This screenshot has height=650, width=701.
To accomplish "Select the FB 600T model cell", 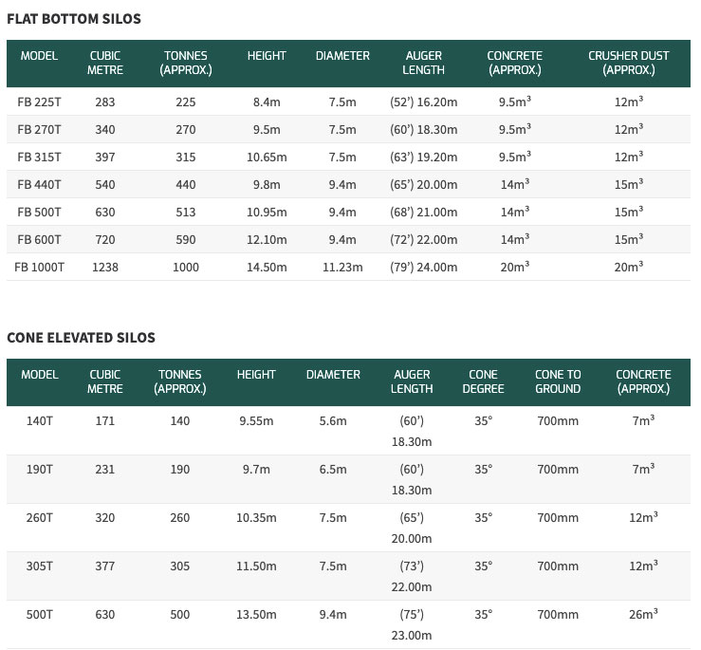I will 39,239.
